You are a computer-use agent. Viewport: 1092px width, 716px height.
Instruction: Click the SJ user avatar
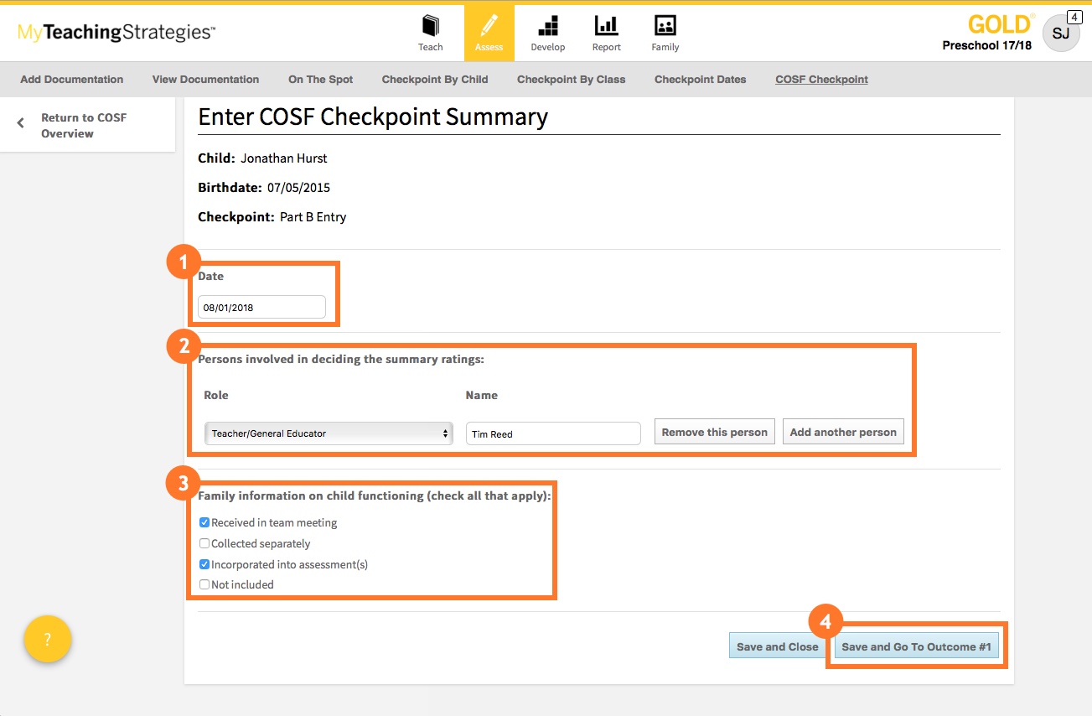[1060, 34]
